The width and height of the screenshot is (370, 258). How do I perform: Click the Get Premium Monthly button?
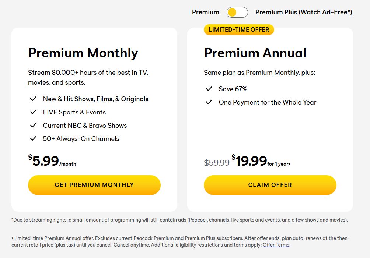(94, 185)
